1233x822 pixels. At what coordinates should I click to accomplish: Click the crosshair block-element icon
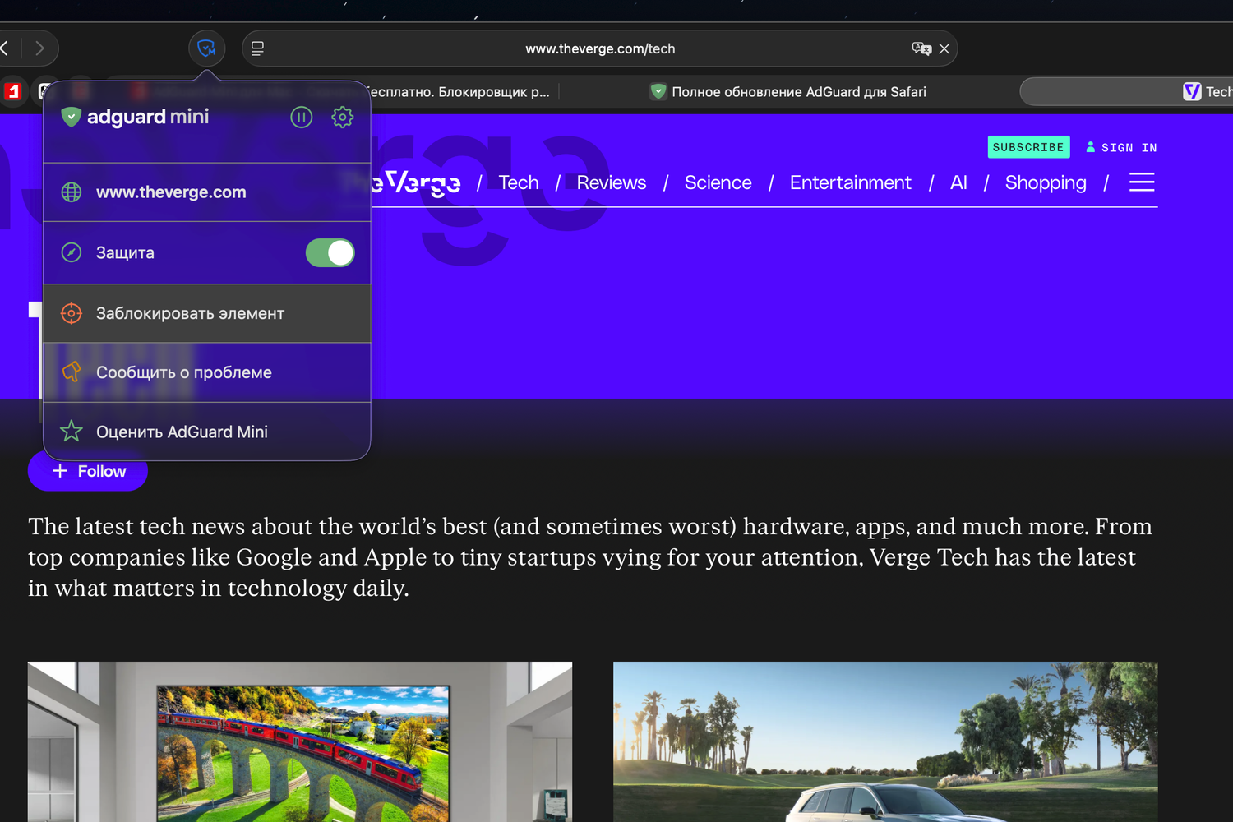point(72,313)
